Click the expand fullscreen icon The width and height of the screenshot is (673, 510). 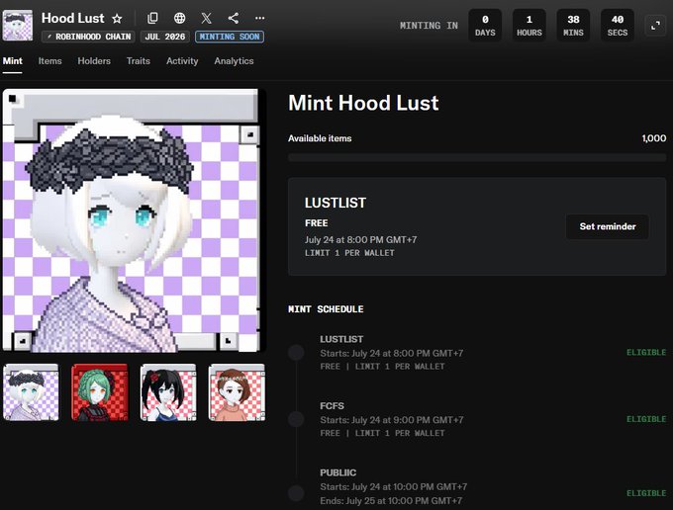point(655,26)
